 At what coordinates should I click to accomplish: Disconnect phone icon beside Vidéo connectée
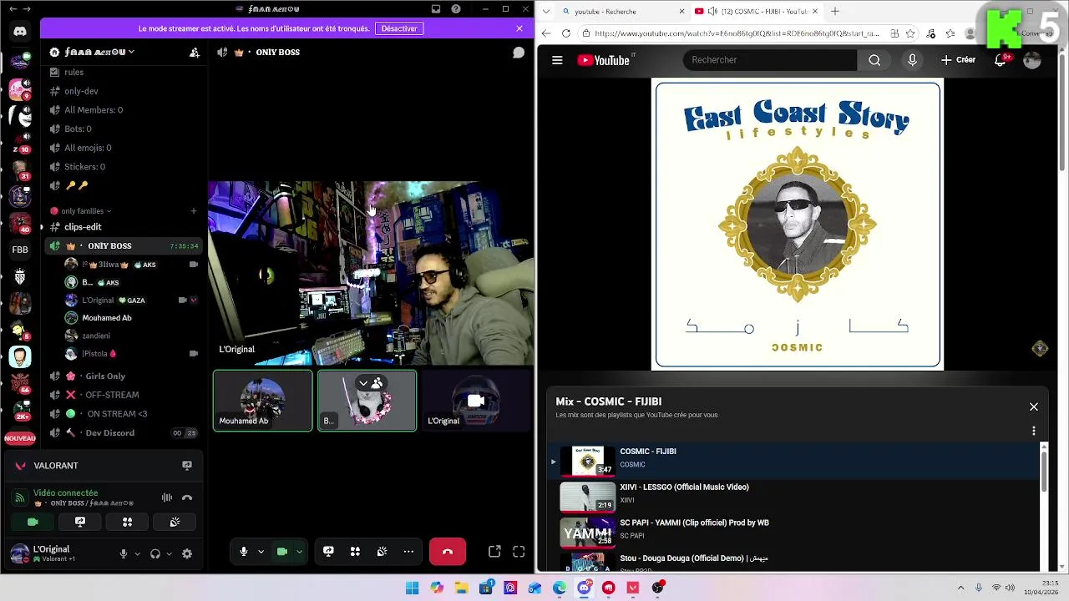tap(187, 497)
